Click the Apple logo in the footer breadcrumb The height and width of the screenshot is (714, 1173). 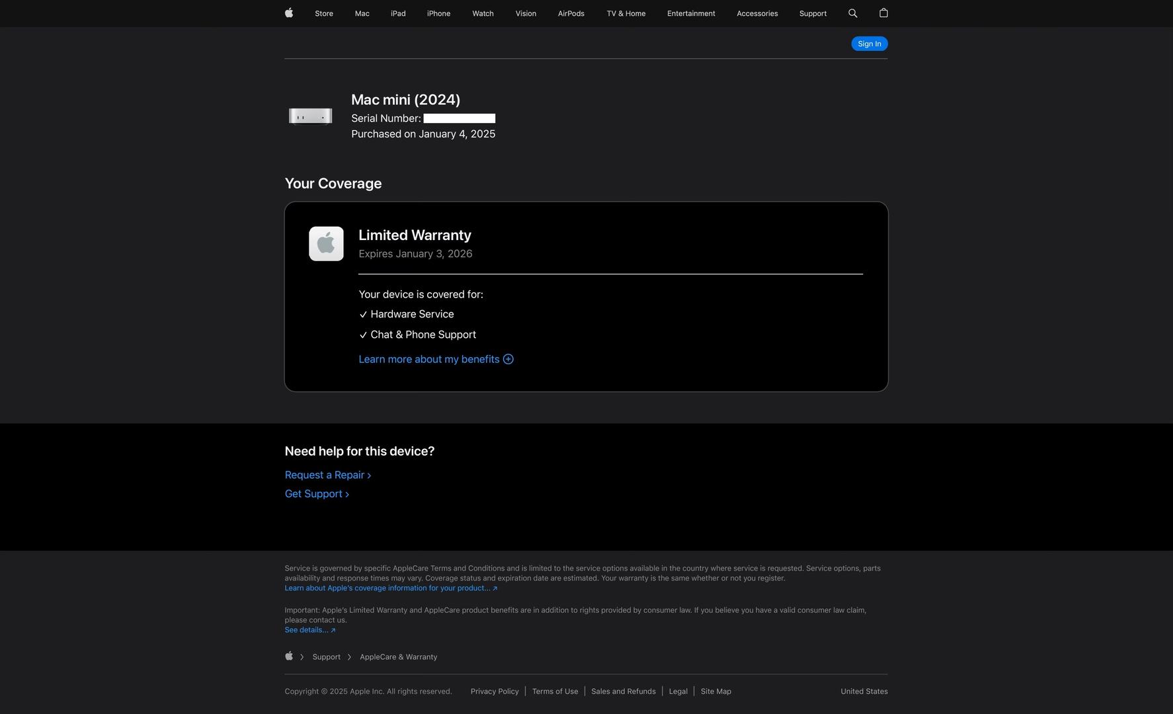pos(289,656)
